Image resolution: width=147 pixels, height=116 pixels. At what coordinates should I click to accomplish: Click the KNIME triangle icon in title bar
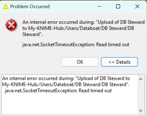pos(6,7)
